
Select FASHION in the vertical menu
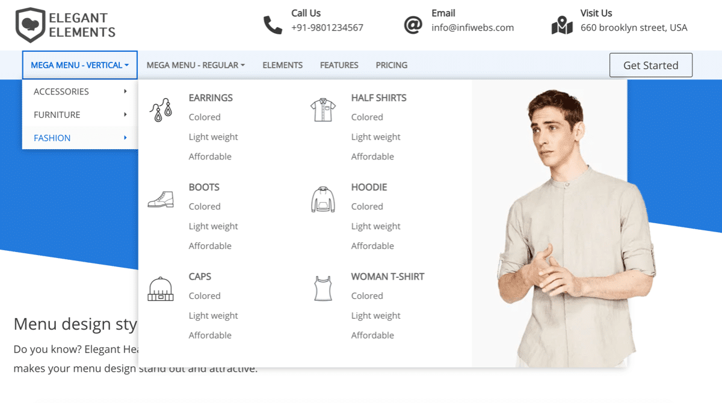(52, 138)
